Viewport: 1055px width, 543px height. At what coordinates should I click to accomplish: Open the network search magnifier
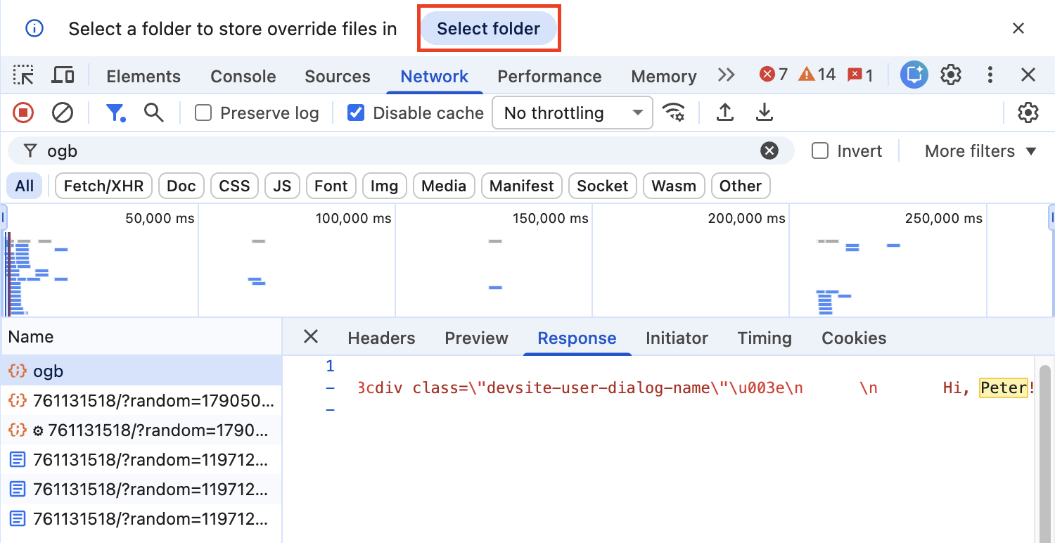(154, 113)
